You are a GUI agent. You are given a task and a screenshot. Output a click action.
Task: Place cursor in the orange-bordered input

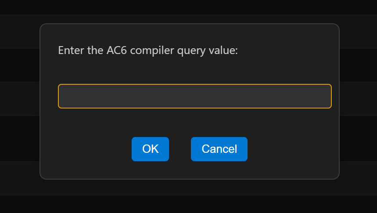tap(194, 96)
